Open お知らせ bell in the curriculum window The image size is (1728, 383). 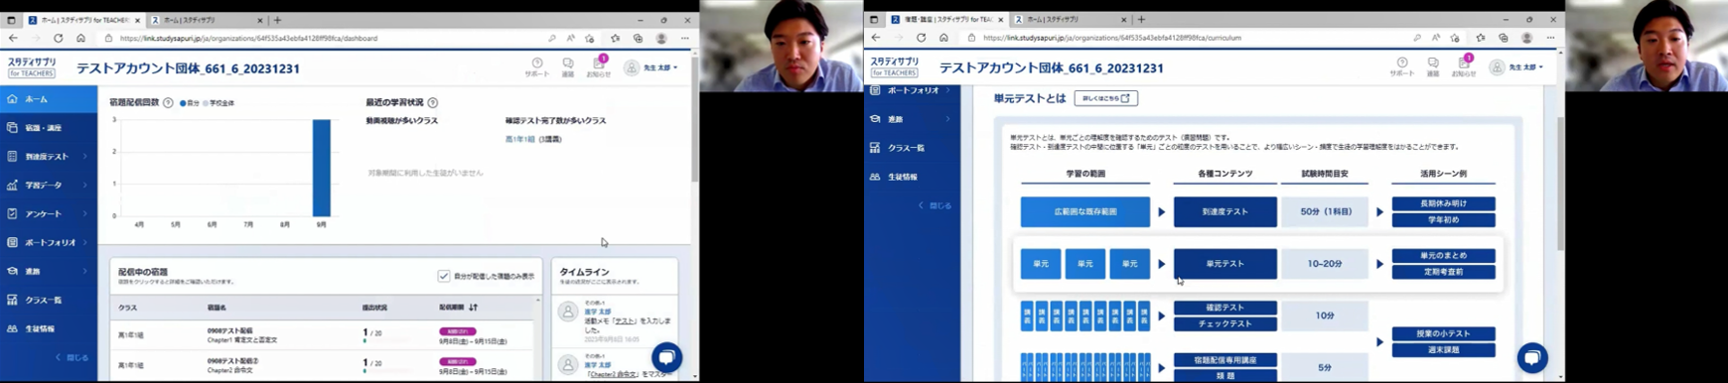pos(1464,66)
